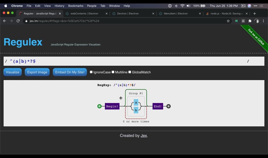
Task: Switch to node.js - NodeJS: Saving tab
Action: tap(226, 14)
